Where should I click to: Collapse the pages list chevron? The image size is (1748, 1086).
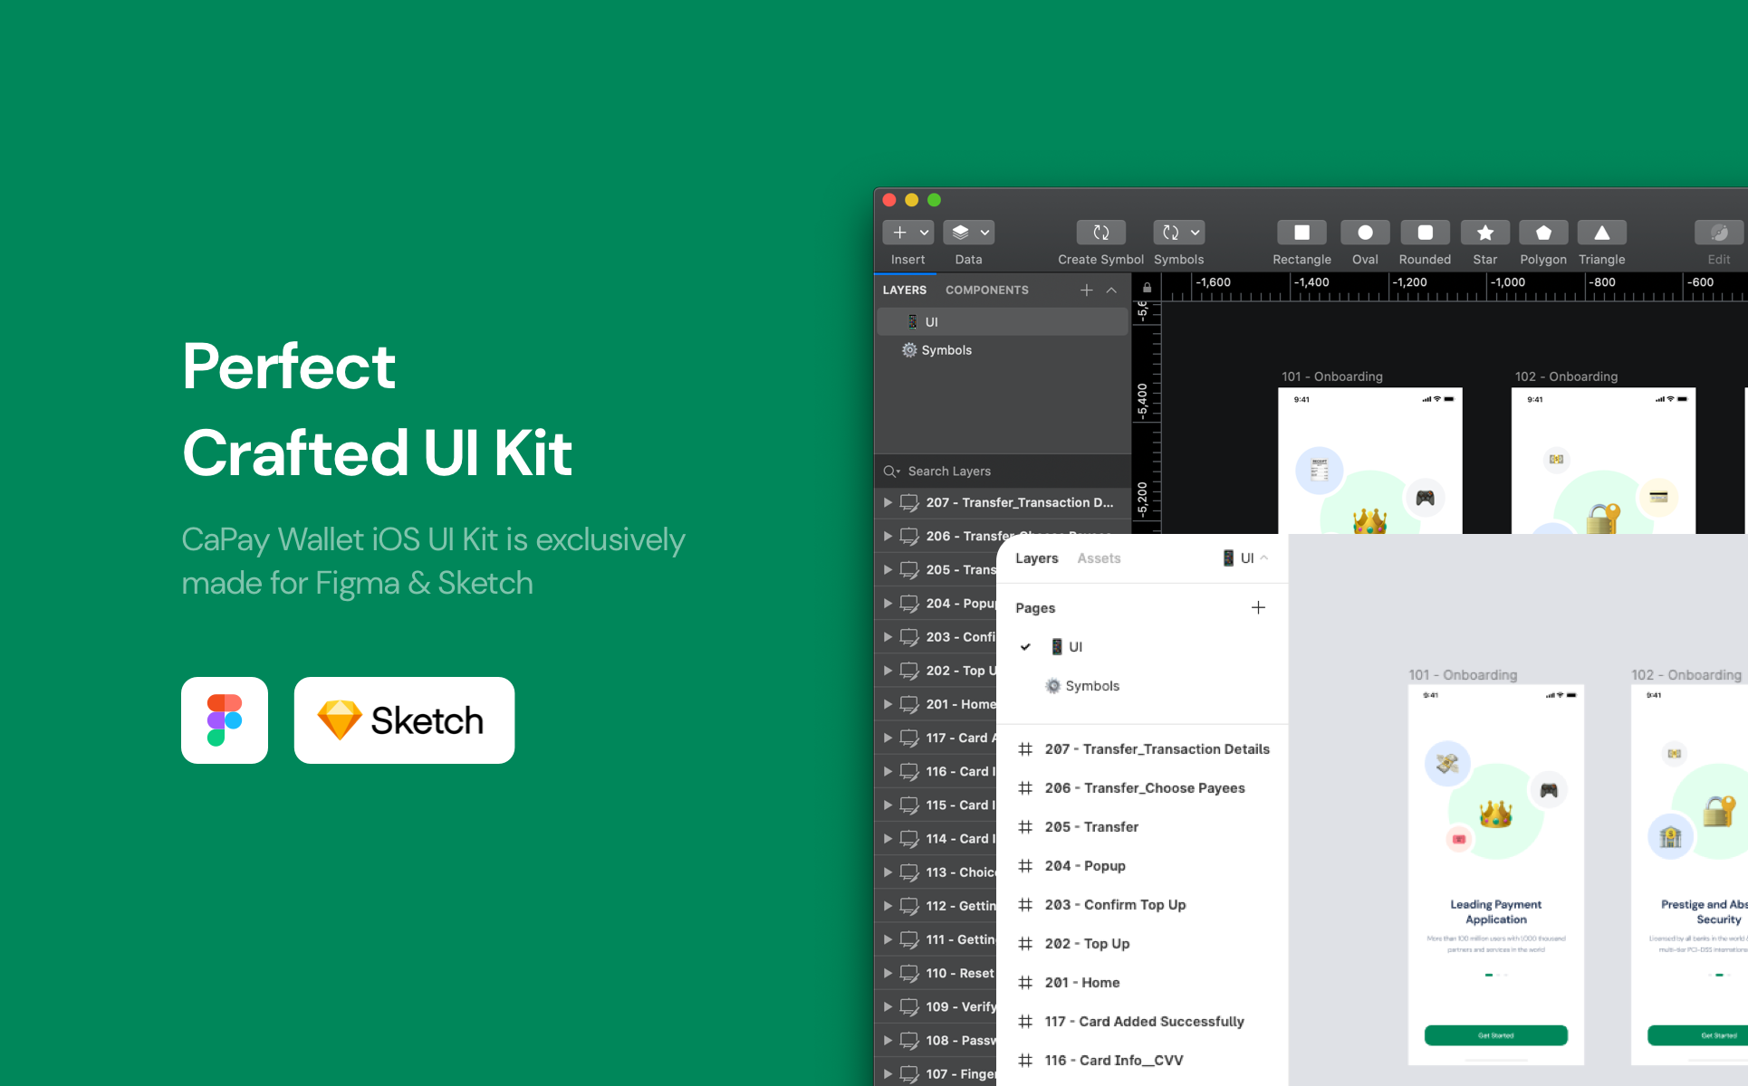(x=1111, y=291)
